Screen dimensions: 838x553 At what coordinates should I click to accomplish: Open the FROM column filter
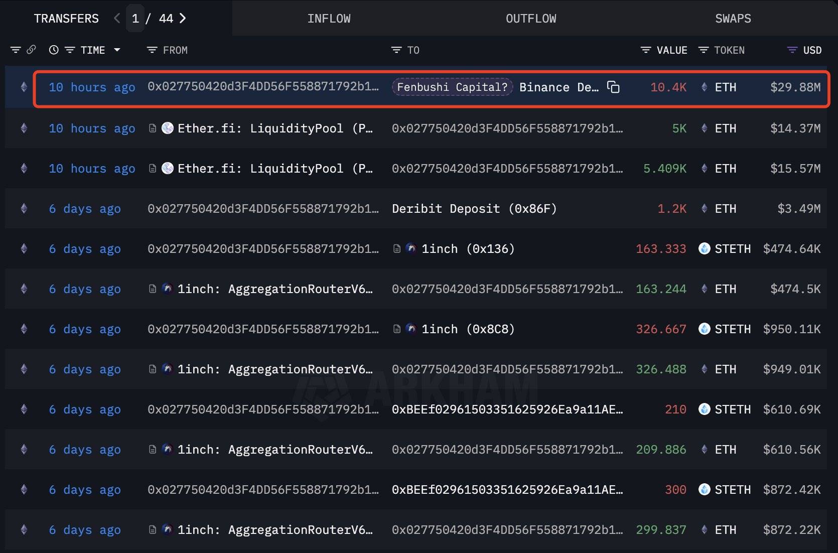pos(152,50)
